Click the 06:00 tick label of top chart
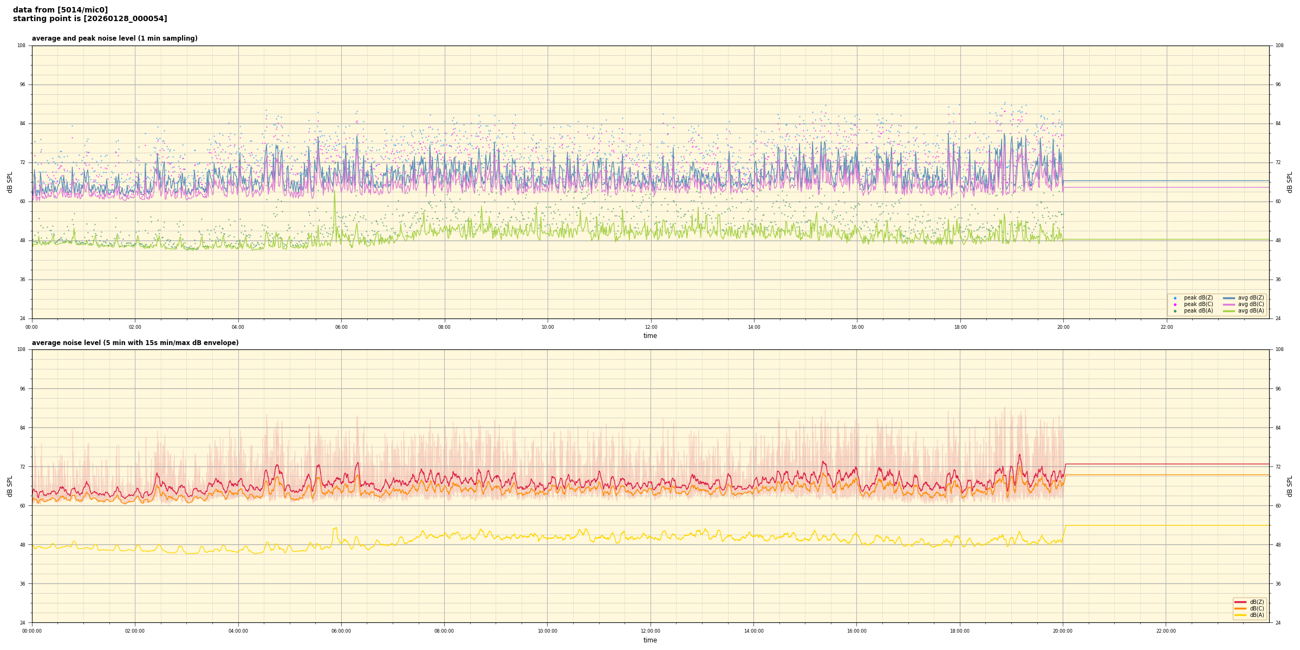This screenshot has width=1300, height=650. pyautogui.click(x=341, y=327)
